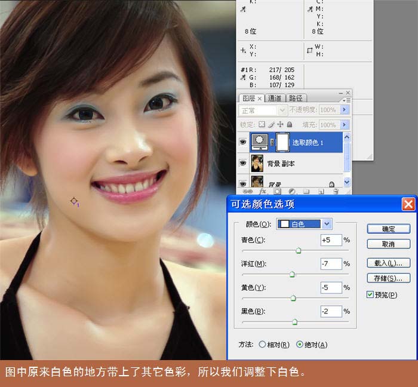Open the 颜色(O) 白色 dropdown
Screen dimensions: 418x387
tap(305, 224)
